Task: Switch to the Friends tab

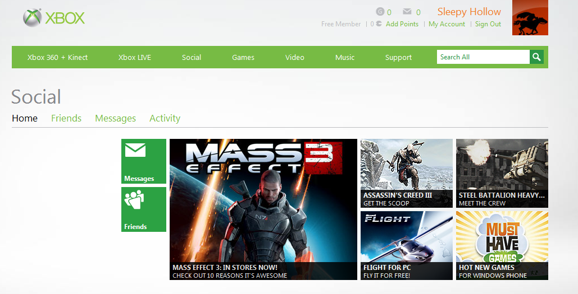Action: (66, 118)
